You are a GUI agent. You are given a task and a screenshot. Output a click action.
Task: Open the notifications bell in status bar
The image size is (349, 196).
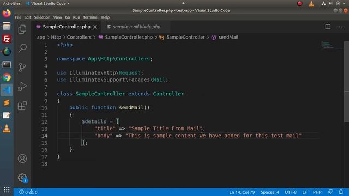[341, 192]
